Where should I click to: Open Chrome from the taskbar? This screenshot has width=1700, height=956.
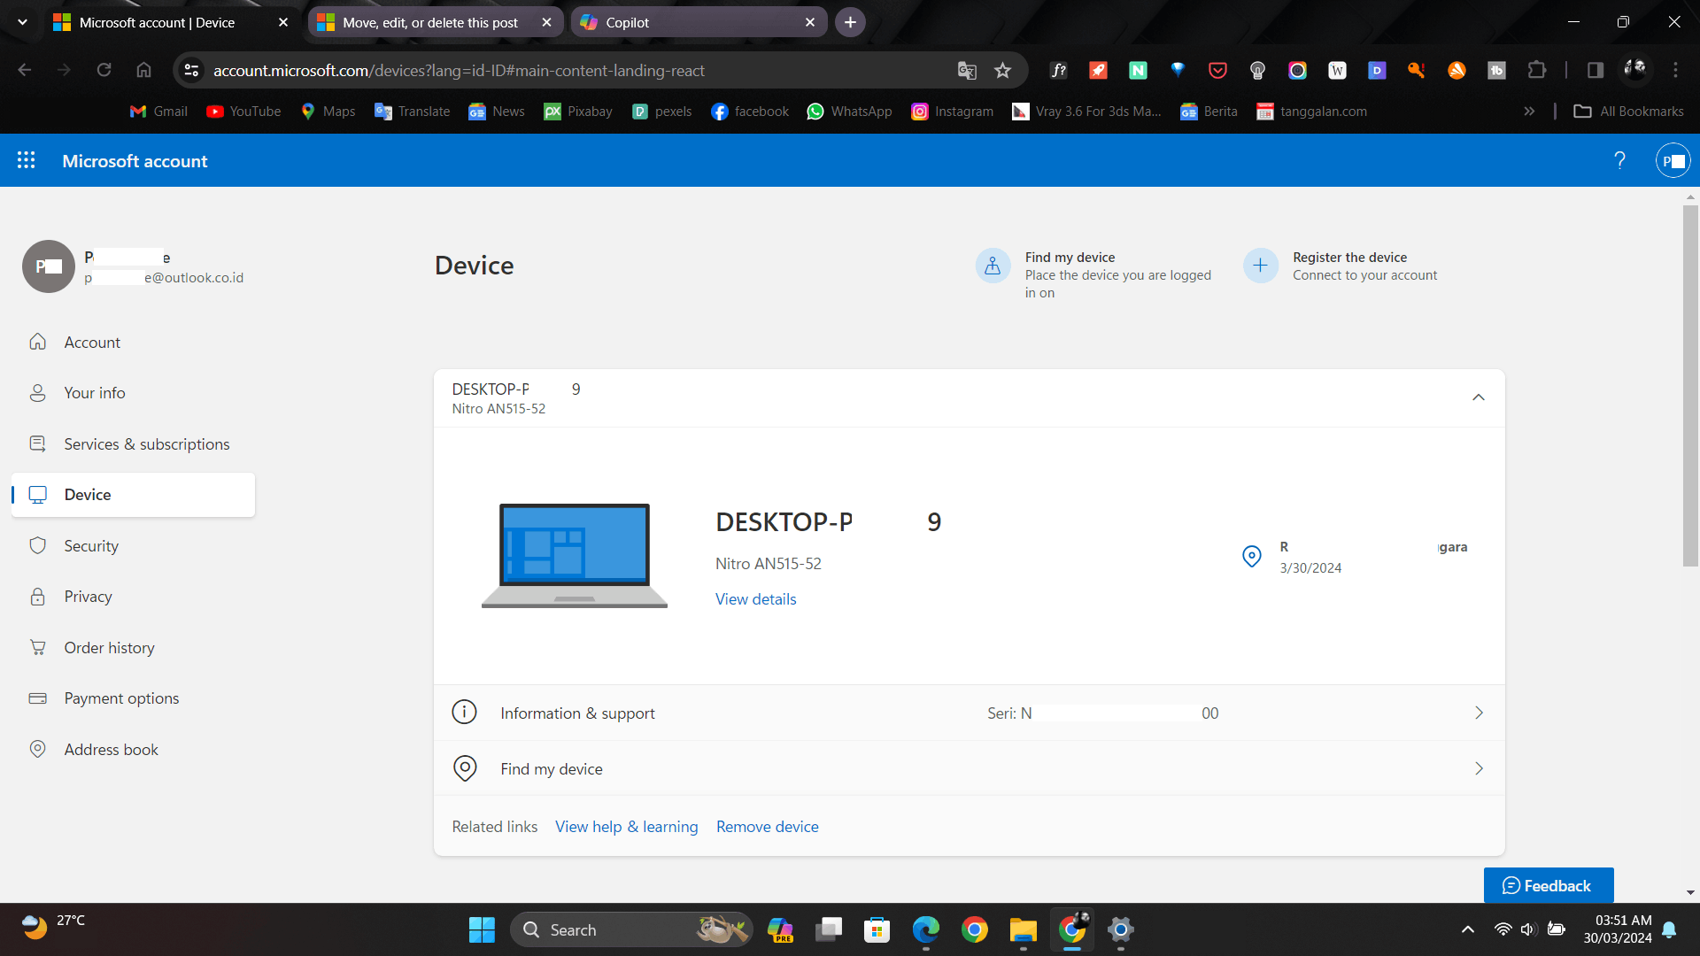(975, 929)
